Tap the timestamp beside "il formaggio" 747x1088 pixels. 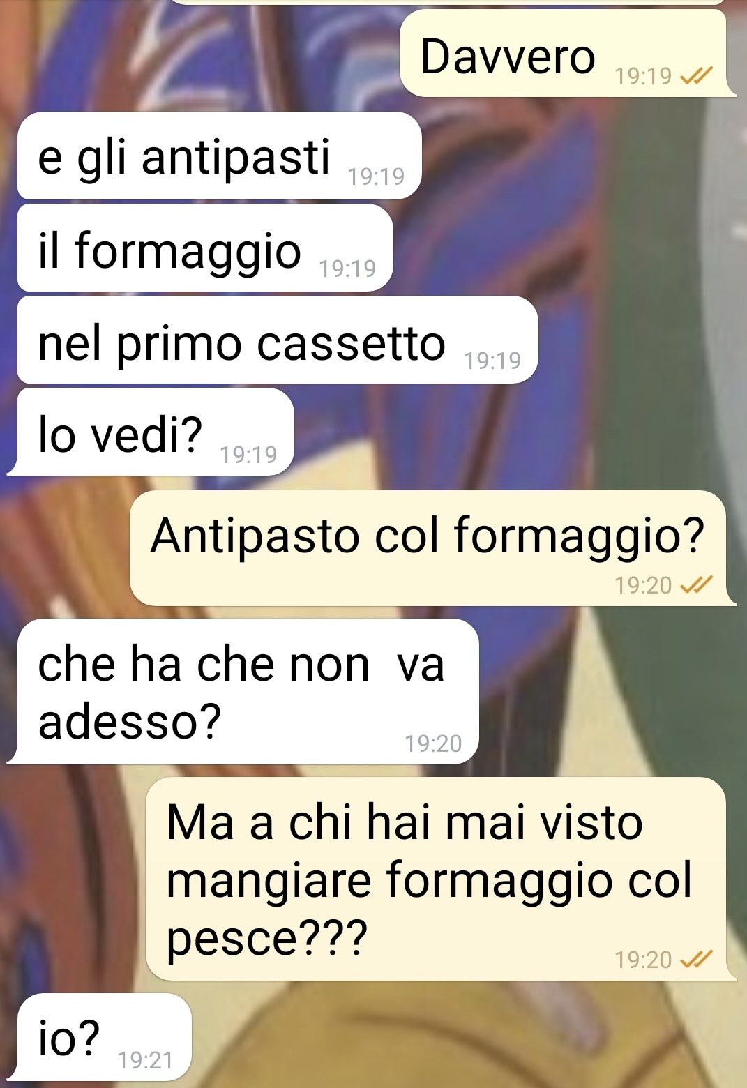[347, 269]
